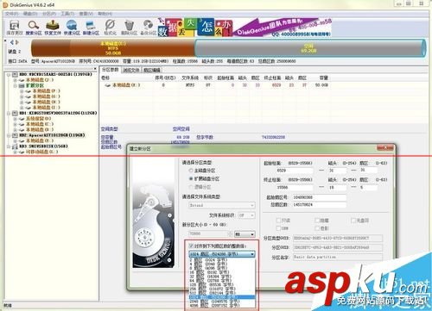Image resolution: width=432 pixels, height=311 pixels.
Task: Collapse the HD1 KINGSTON disk node
Action: click(x=9, y=113)
